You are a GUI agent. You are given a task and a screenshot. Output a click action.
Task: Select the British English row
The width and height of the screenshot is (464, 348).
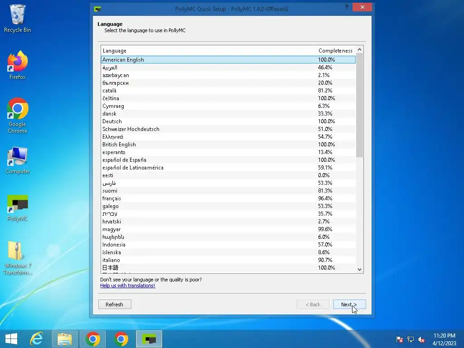pos(228,145)
